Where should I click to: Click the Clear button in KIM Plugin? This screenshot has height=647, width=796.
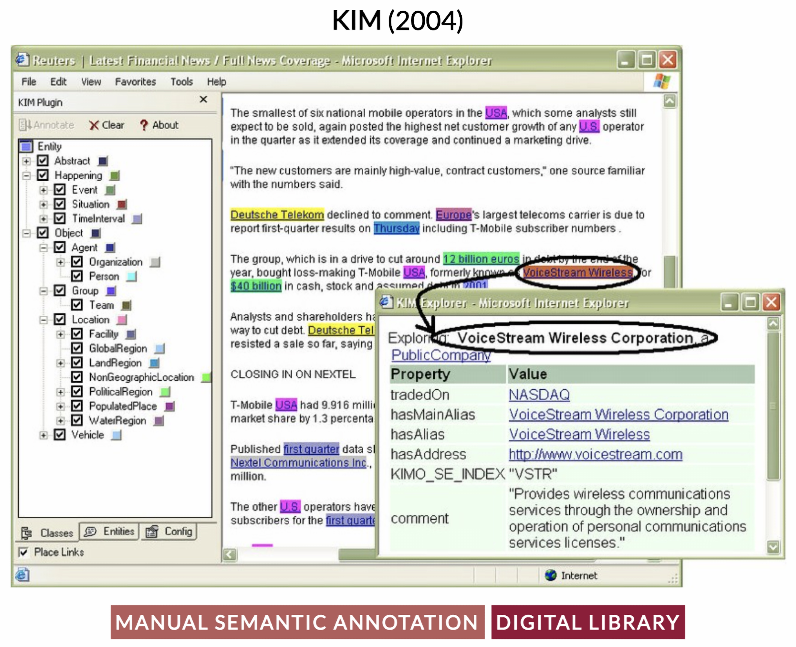[107, 125]
